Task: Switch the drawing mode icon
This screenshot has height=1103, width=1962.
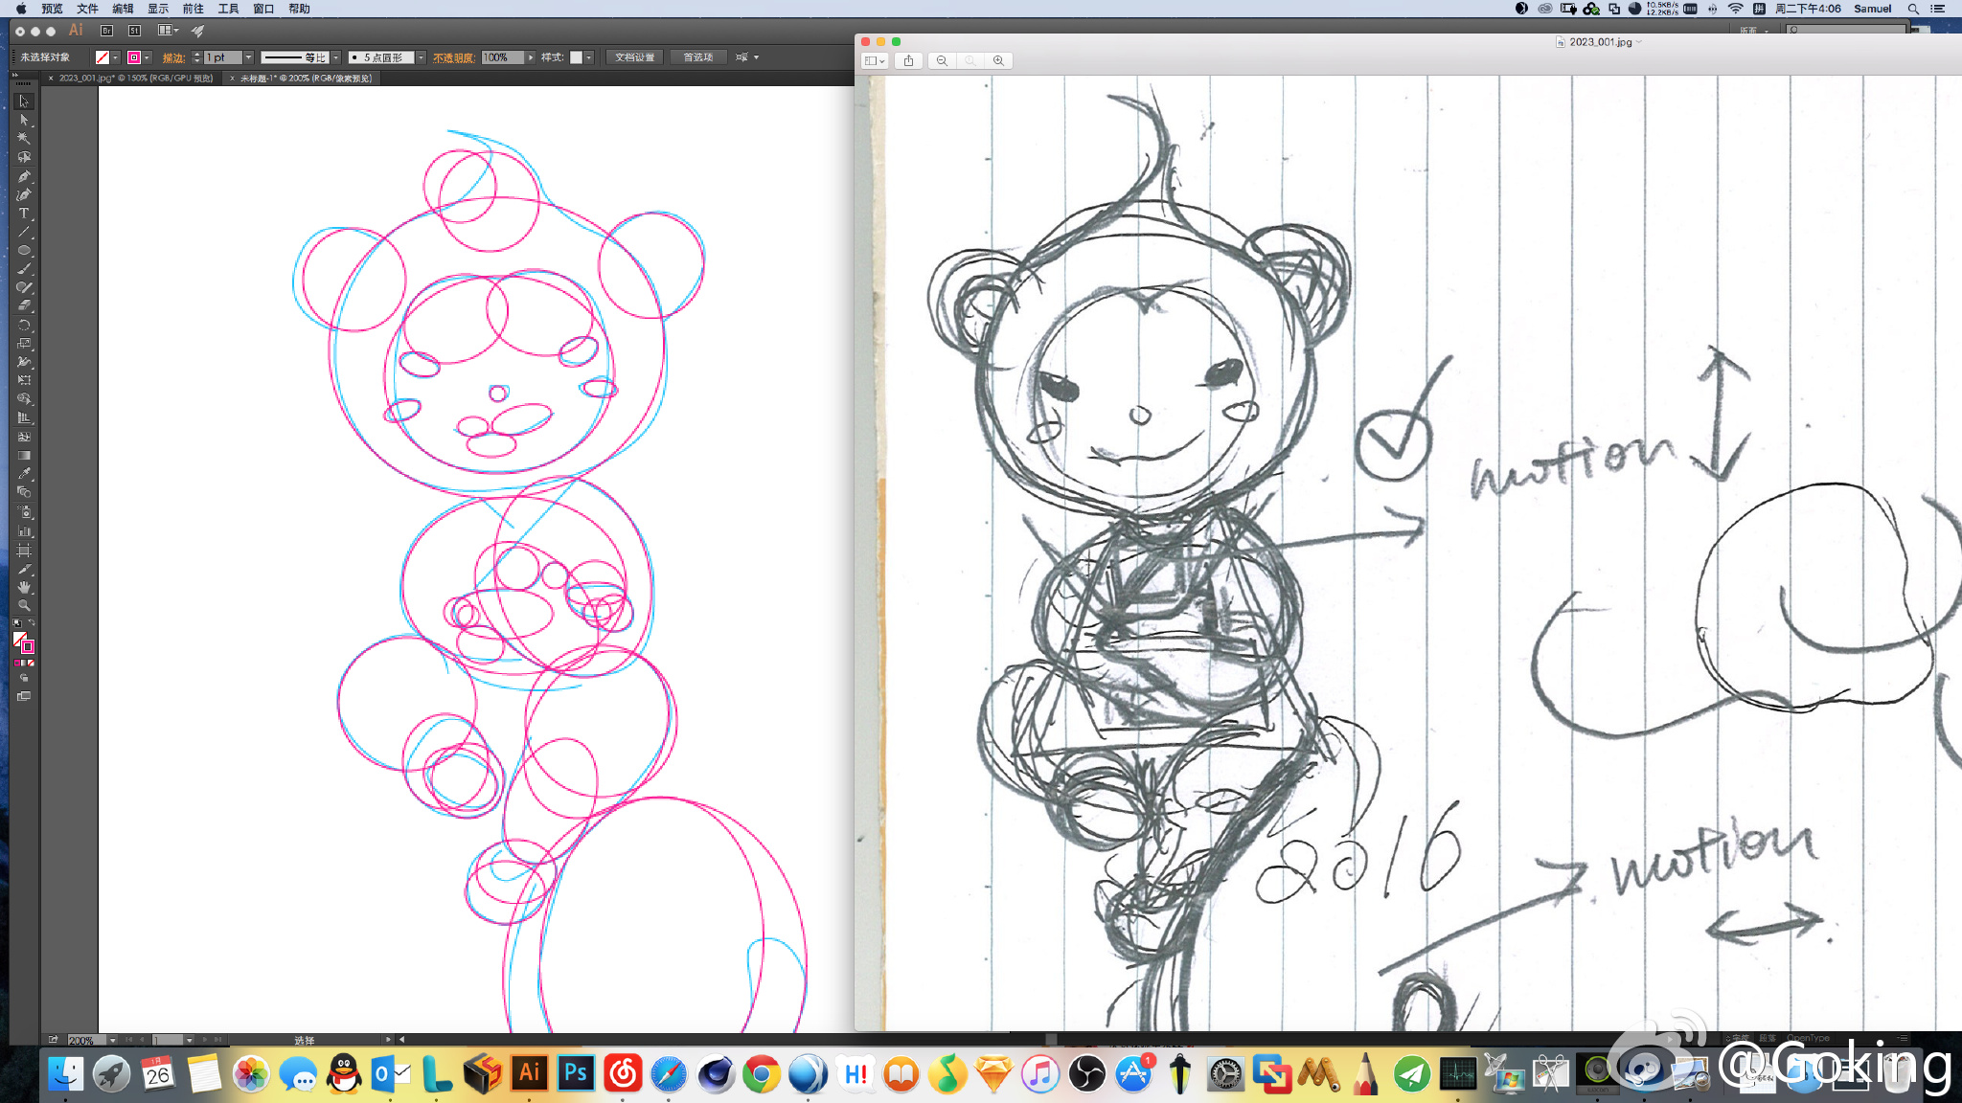Action: pos(24,678)
